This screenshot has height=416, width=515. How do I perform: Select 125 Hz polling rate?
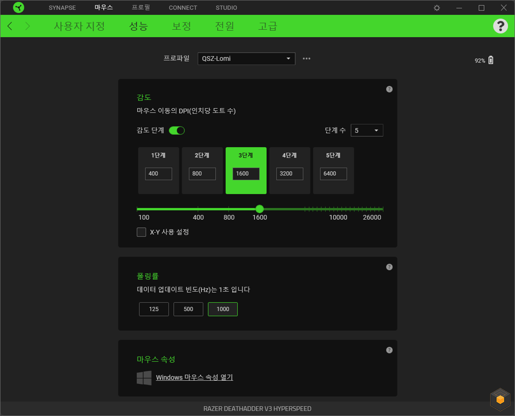154,309
